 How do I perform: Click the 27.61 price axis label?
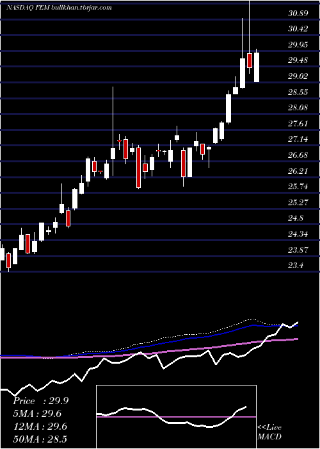(298, 124)
